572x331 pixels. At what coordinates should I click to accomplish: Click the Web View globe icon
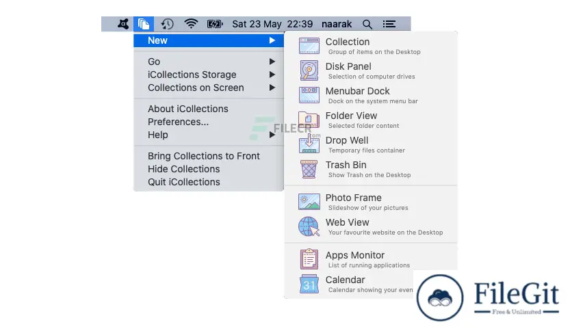[x=309, y=226]
